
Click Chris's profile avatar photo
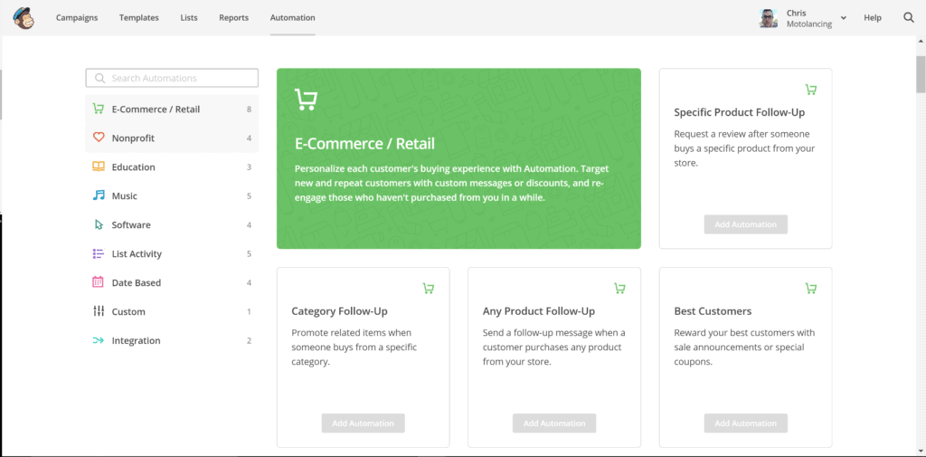[769, 18]
